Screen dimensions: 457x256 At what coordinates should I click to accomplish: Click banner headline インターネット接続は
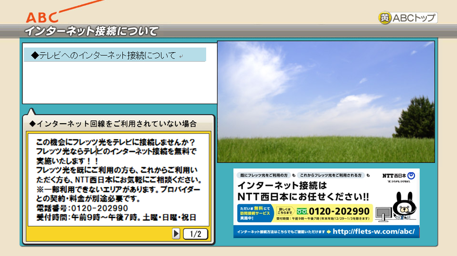282,185
